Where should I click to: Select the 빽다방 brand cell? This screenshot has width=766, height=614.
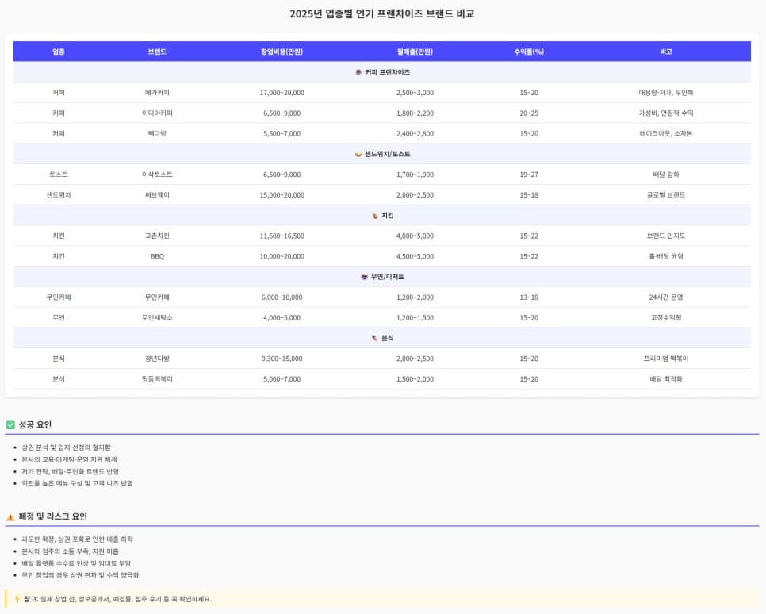[157, 133]
